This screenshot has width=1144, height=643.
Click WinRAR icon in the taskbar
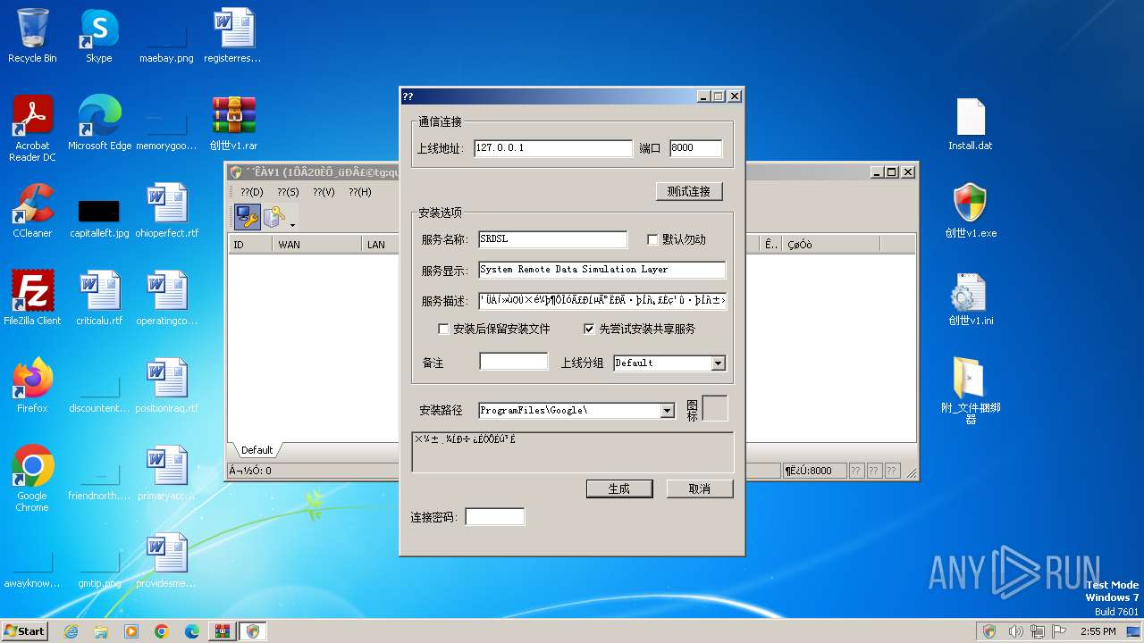pos(222,631)
